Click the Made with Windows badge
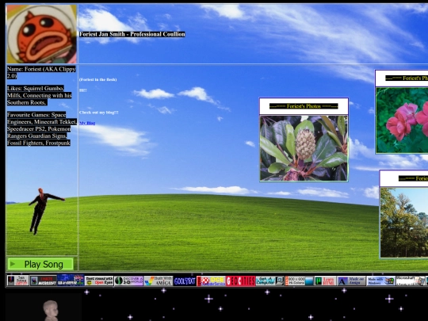 [380, 281]
